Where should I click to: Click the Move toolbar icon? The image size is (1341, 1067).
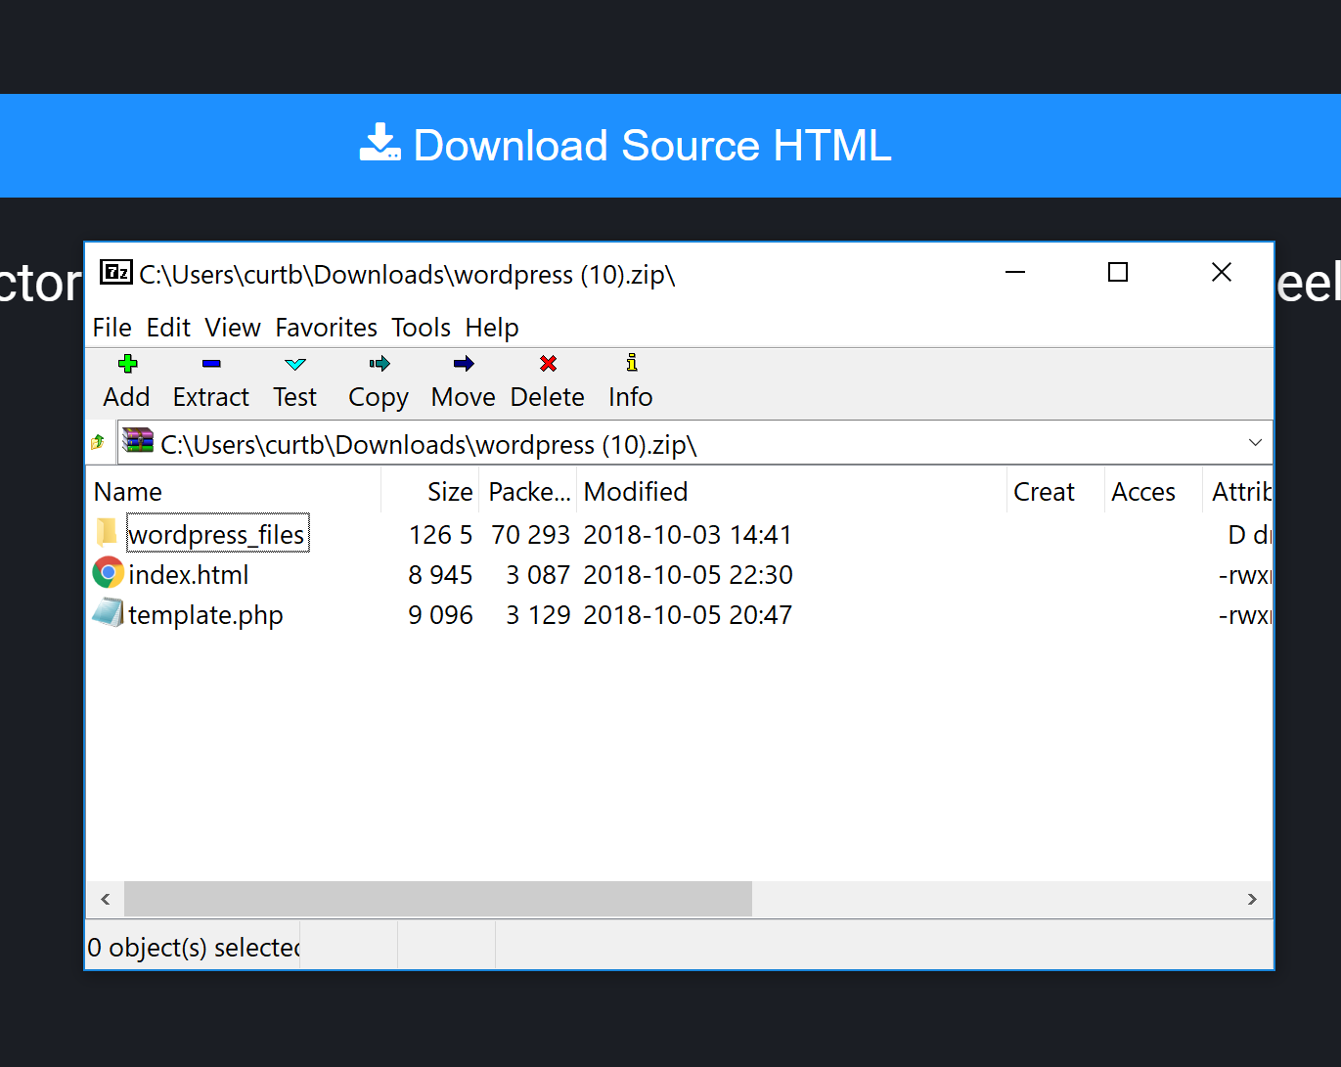click(464, 364)
